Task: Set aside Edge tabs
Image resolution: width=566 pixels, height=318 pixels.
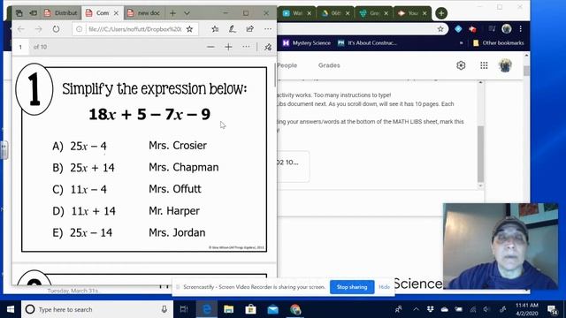Action: 34,13
